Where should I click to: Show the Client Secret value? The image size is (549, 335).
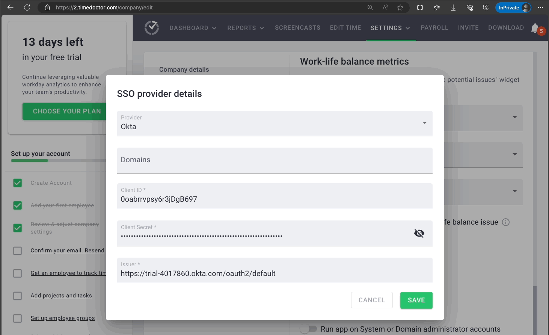tap(419, 233)
